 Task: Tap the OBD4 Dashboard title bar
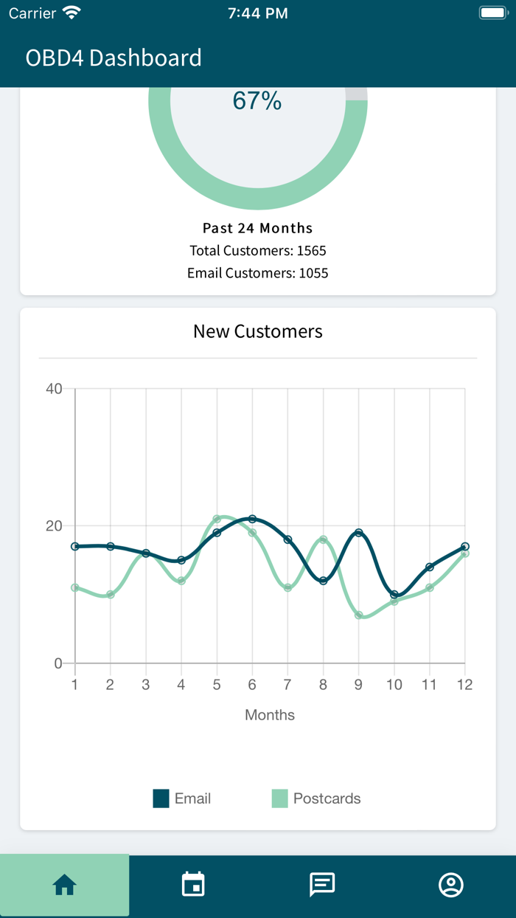click(x=114, y=57)
